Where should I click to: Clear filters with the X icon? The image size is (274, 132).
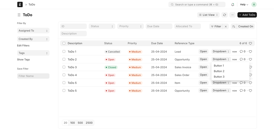(x=226, y=27)
